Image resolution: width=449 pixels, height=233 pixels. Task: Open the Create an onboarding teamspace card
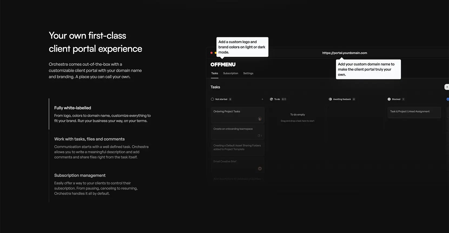click(237, 132)
